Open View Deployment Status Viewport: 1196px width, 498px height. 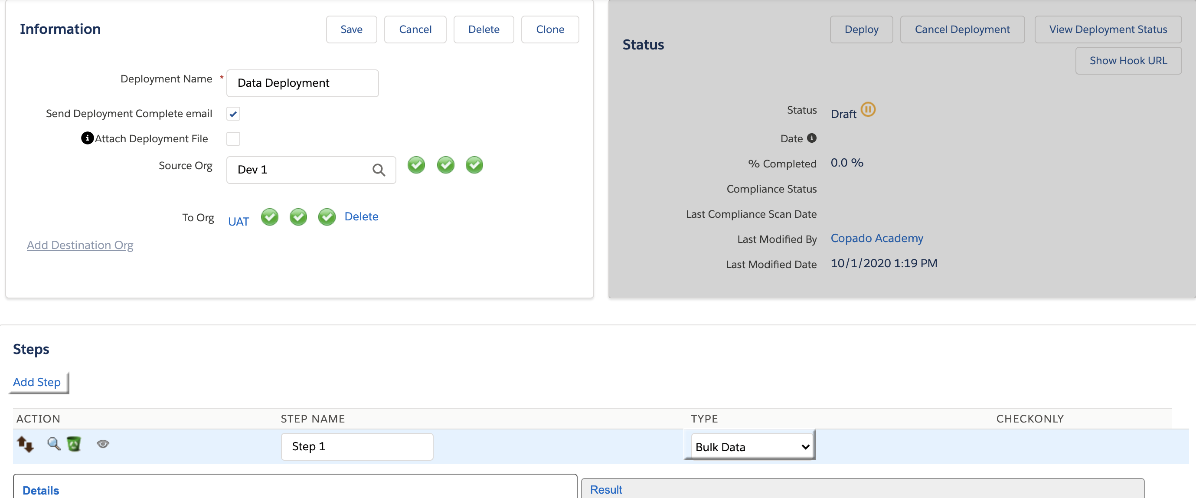(x=1108, y=30)
